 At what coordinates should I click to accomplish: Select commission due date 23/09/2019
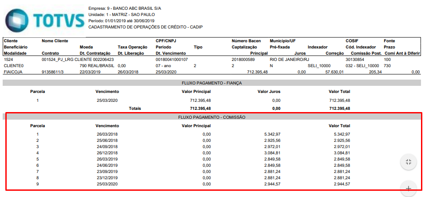(x=107, y=171)
